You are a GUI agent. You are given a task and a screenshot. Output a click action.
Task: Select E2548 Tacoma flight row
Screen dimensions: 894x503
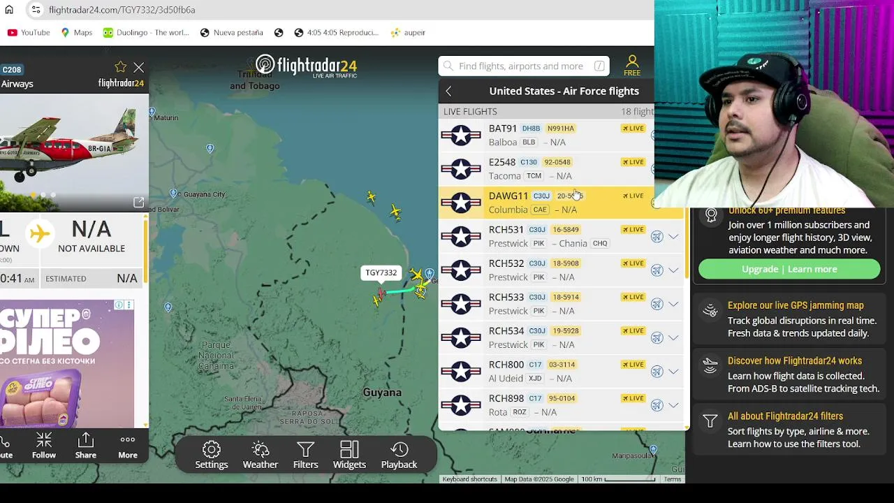coord(546,169)
